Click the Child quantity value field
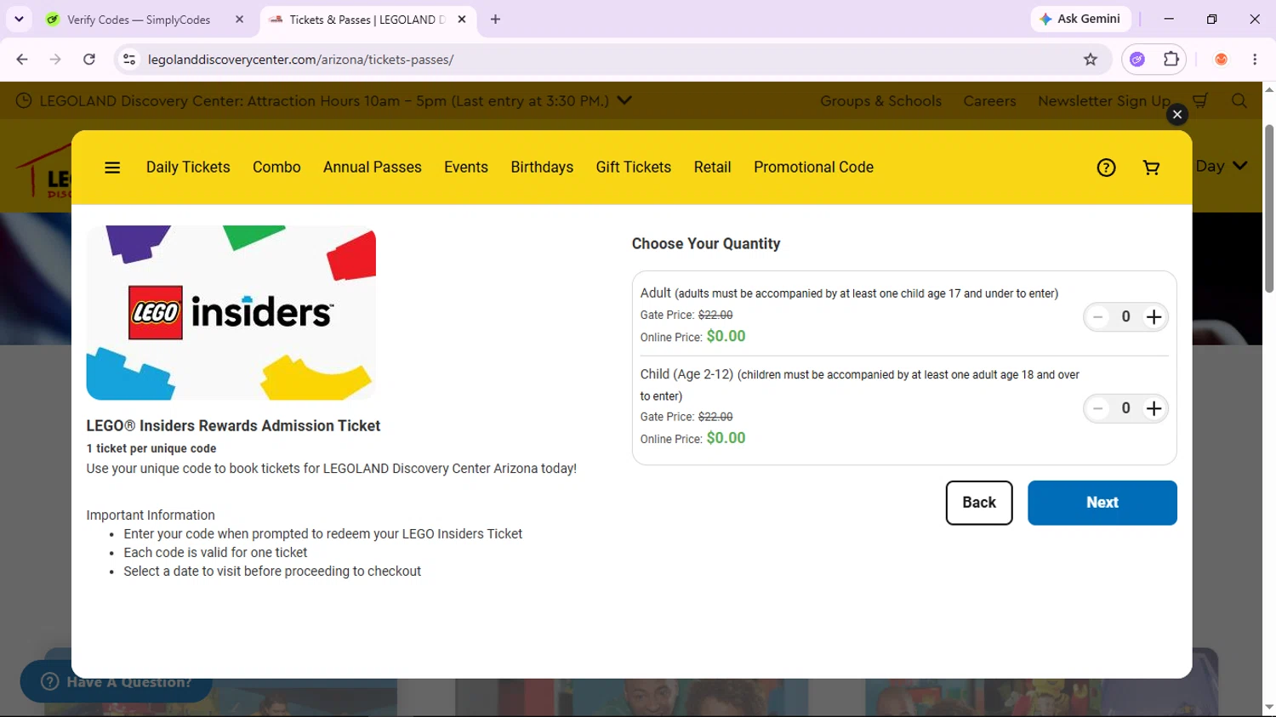The image size is (1276, 717). (x=1125, y=408)
